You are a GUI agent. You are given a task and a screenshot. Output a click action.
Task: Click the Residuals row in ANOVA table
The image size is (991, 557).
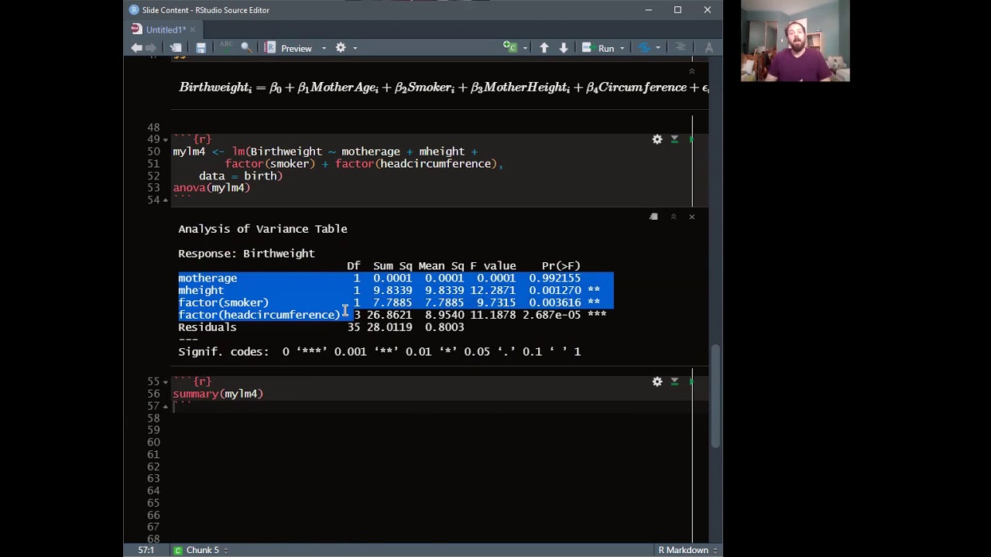tap(321, 327)
